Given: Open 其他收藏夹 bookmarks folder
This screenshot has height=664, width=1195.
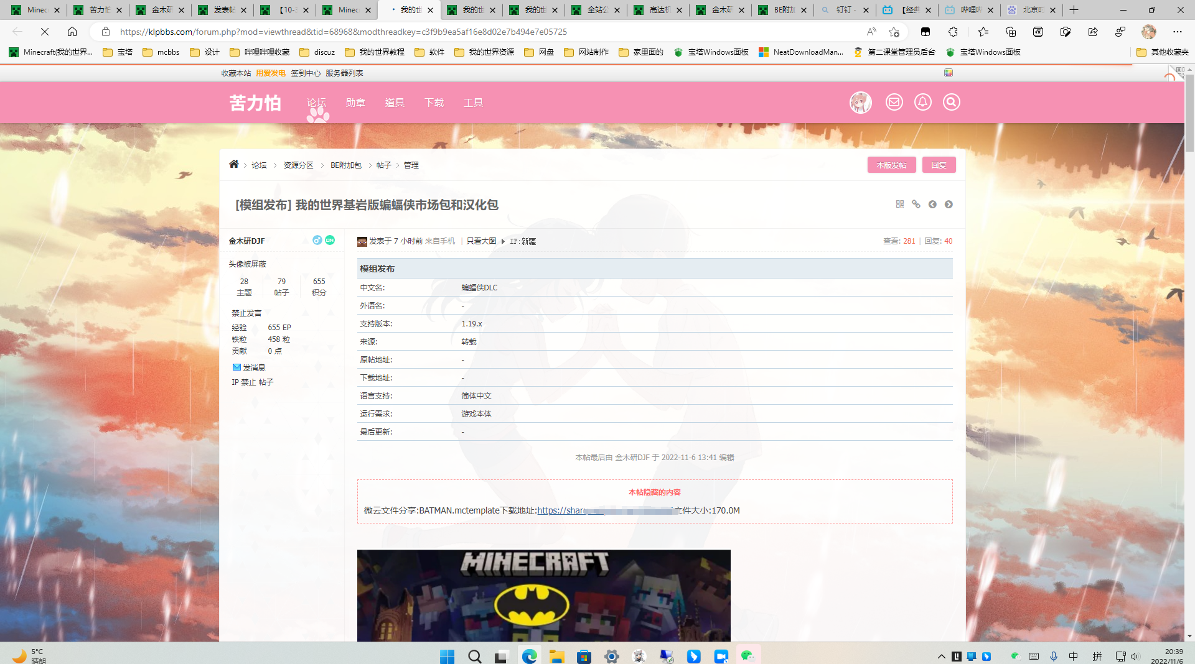Looking at the screenshot, I should coord(1163,52).
